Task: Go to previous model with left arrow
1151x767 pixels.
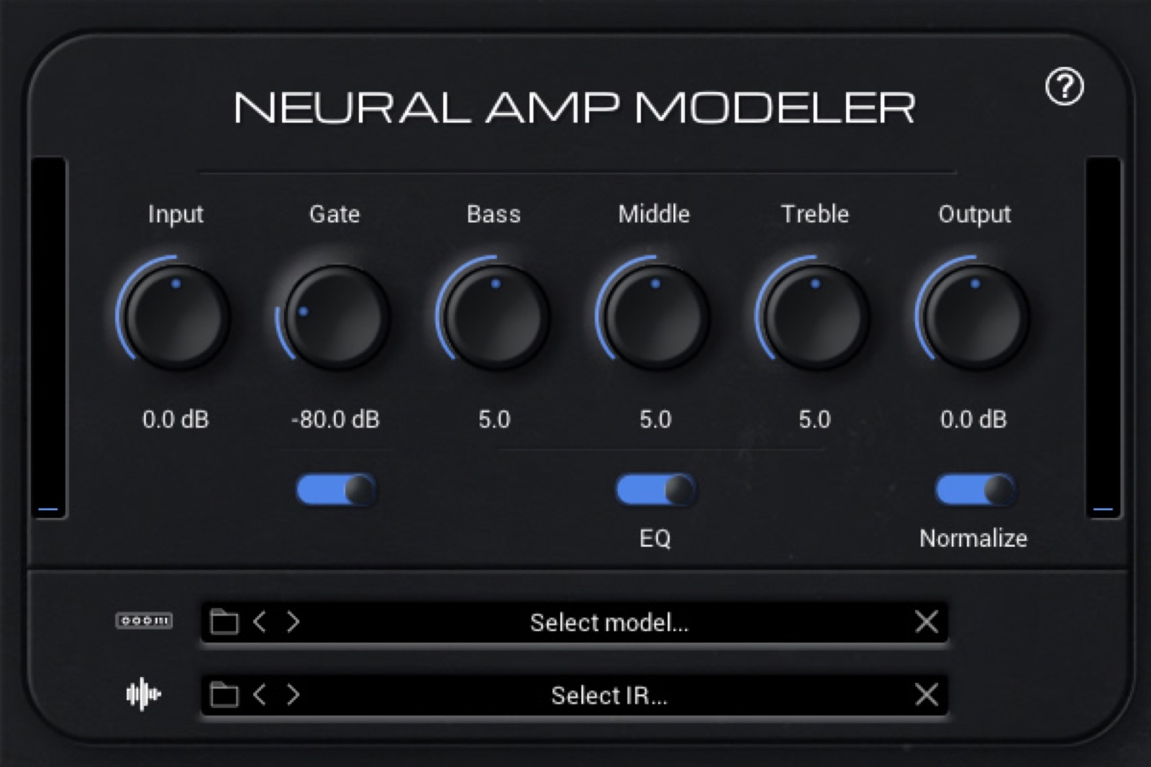Action: (260, 622)
